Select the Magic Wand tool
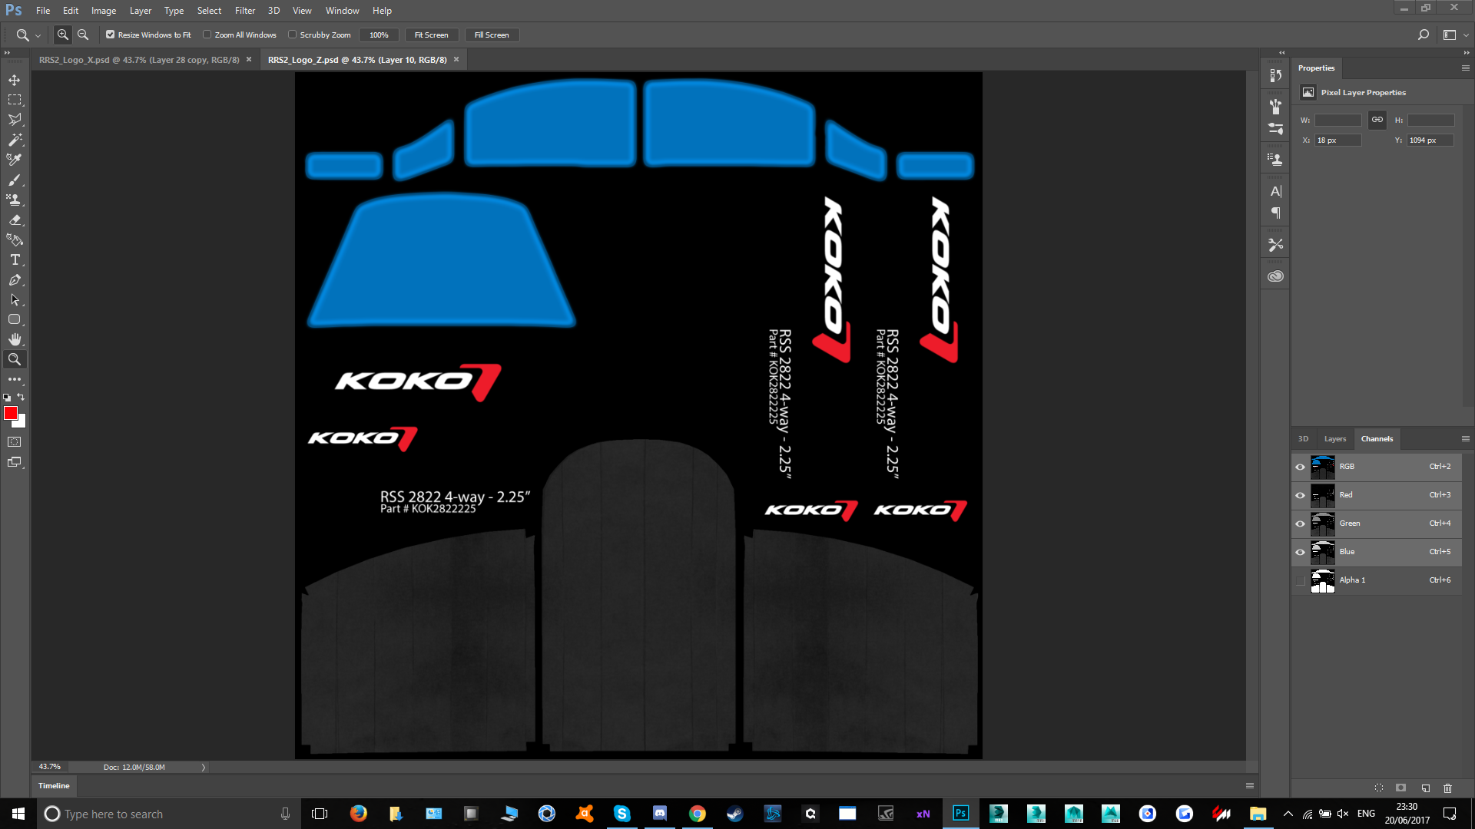This screenshot has height=829, width=1475. click(x=15, y=140)
